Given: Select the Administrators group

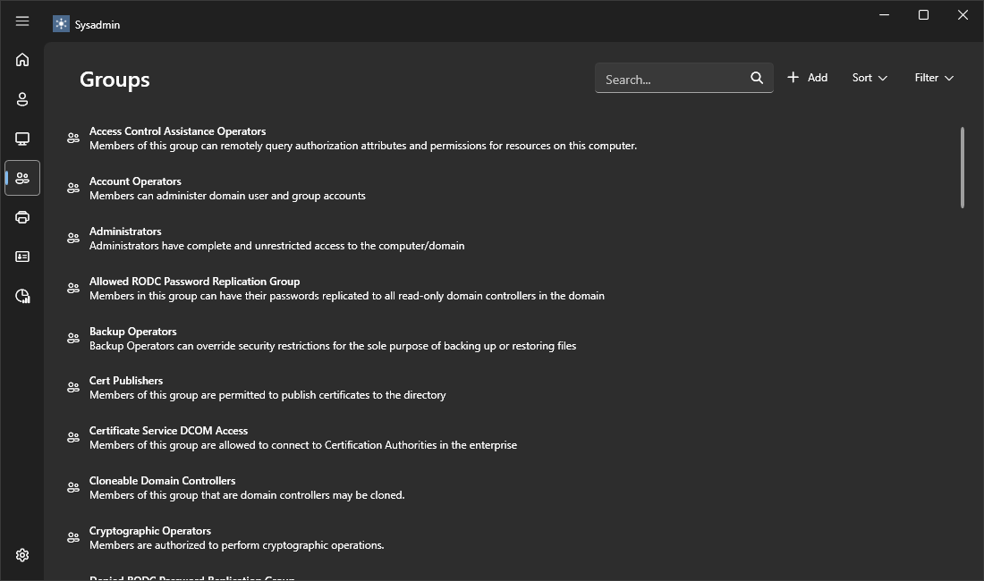Looking at the screenshot, I should click(125, 232).
